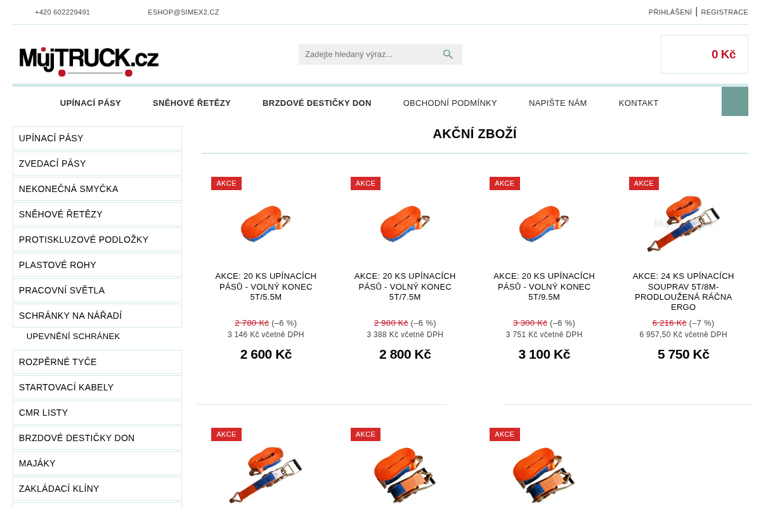Select Startovací kabely sidebar category
This screenshot has height=507, width=761.
point(97,387)
